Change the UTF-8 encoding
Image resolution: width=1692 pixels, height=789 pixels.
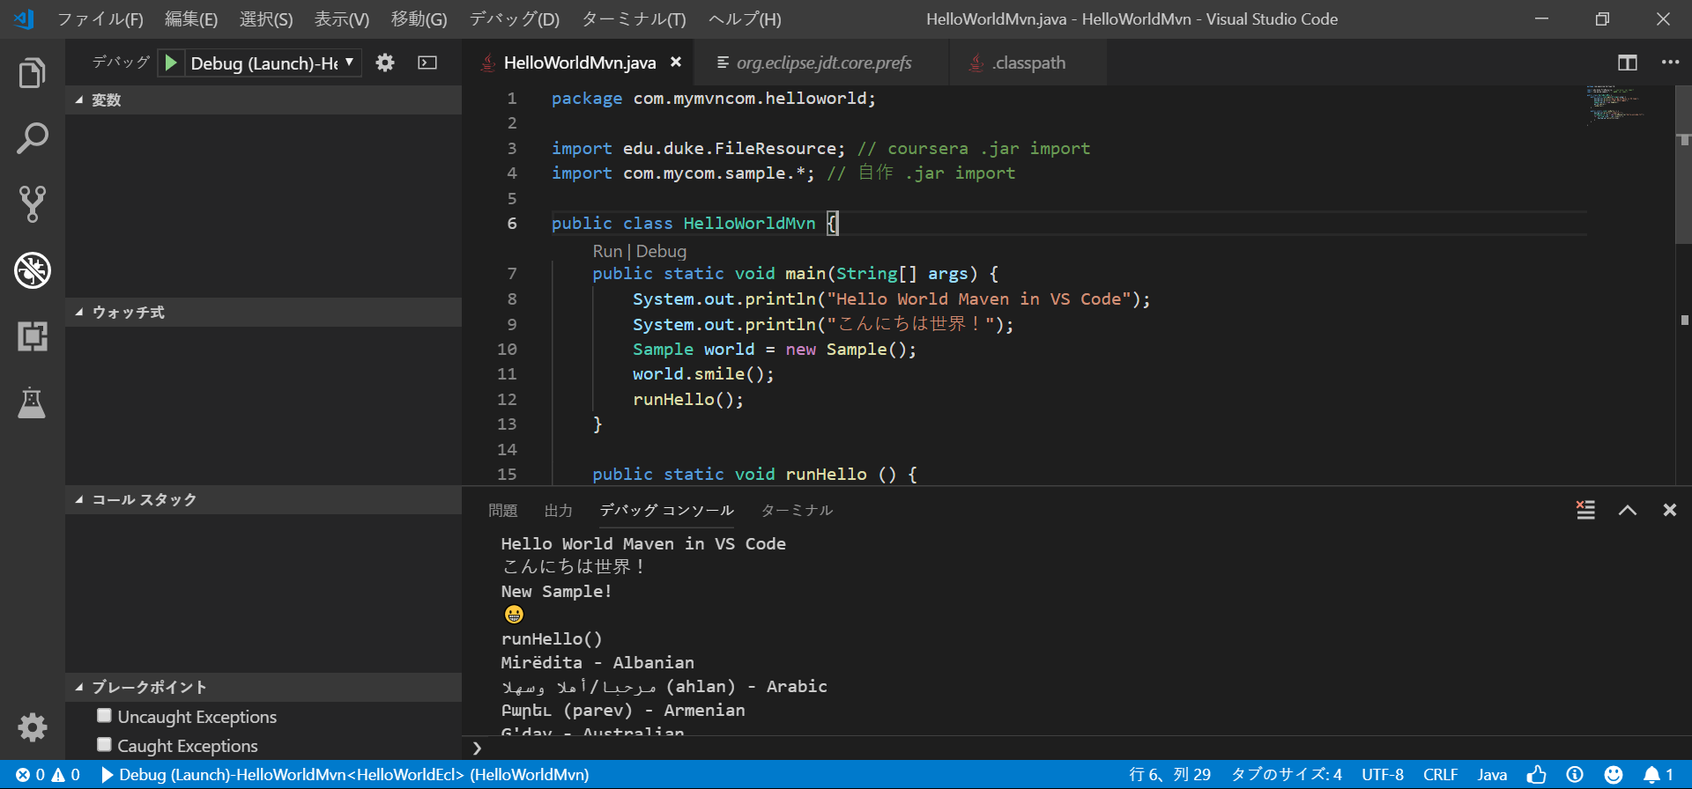(1383, 775)
